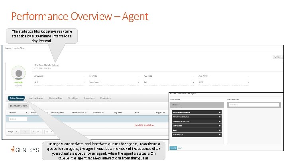287x161 pixels.
Task: Click the AHT statistic label
Action: (x=36, y=82)
